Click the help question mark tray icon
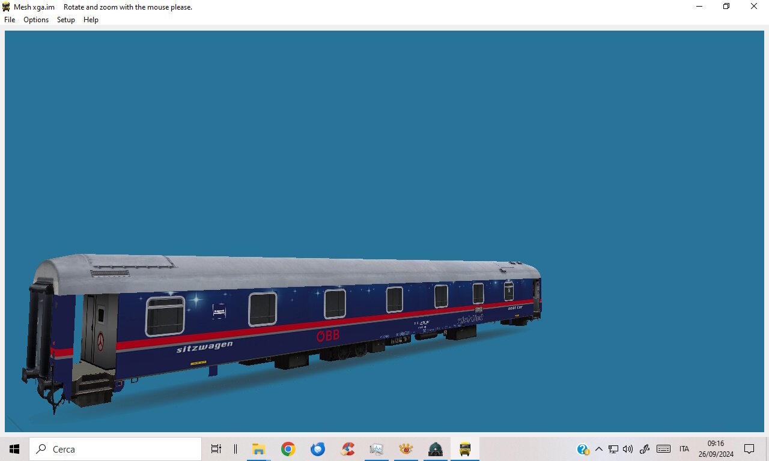 583,449
